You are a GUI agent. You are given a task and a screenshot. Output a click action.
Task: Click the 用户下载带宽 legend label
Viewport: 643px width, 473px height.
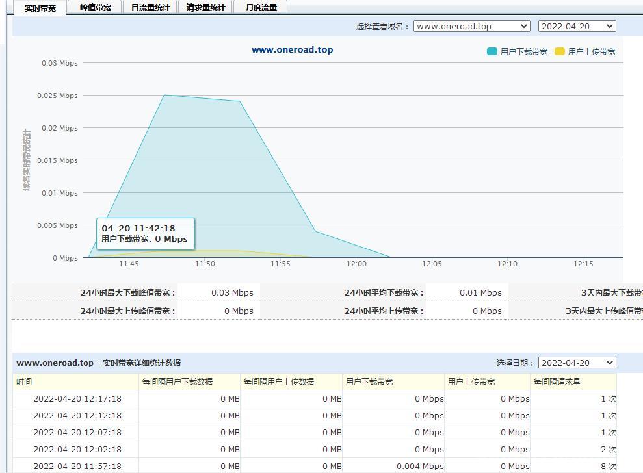click(524, 52)
